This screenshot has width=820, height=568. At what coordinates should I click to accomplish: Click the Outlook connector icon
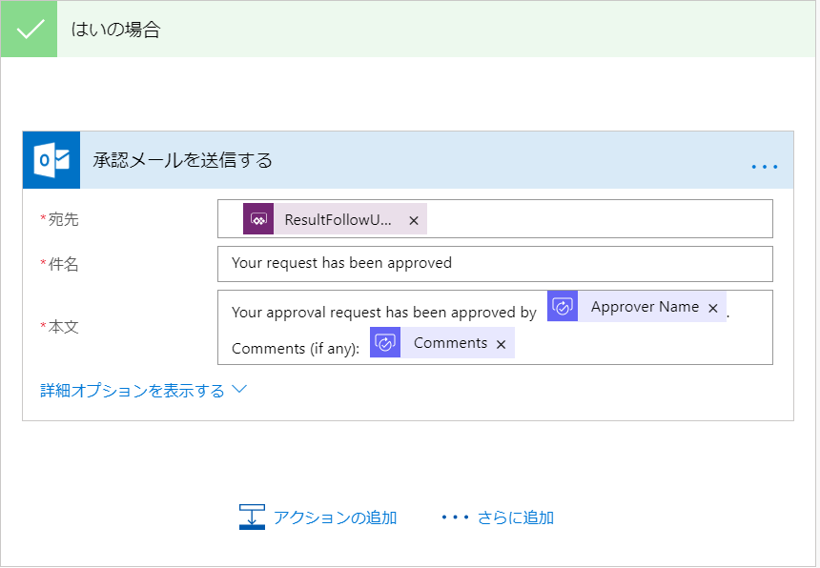click(x=51, y=159)
